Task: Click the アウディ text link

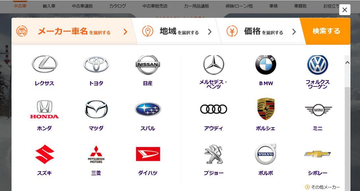Action: [x=213, y=128]
